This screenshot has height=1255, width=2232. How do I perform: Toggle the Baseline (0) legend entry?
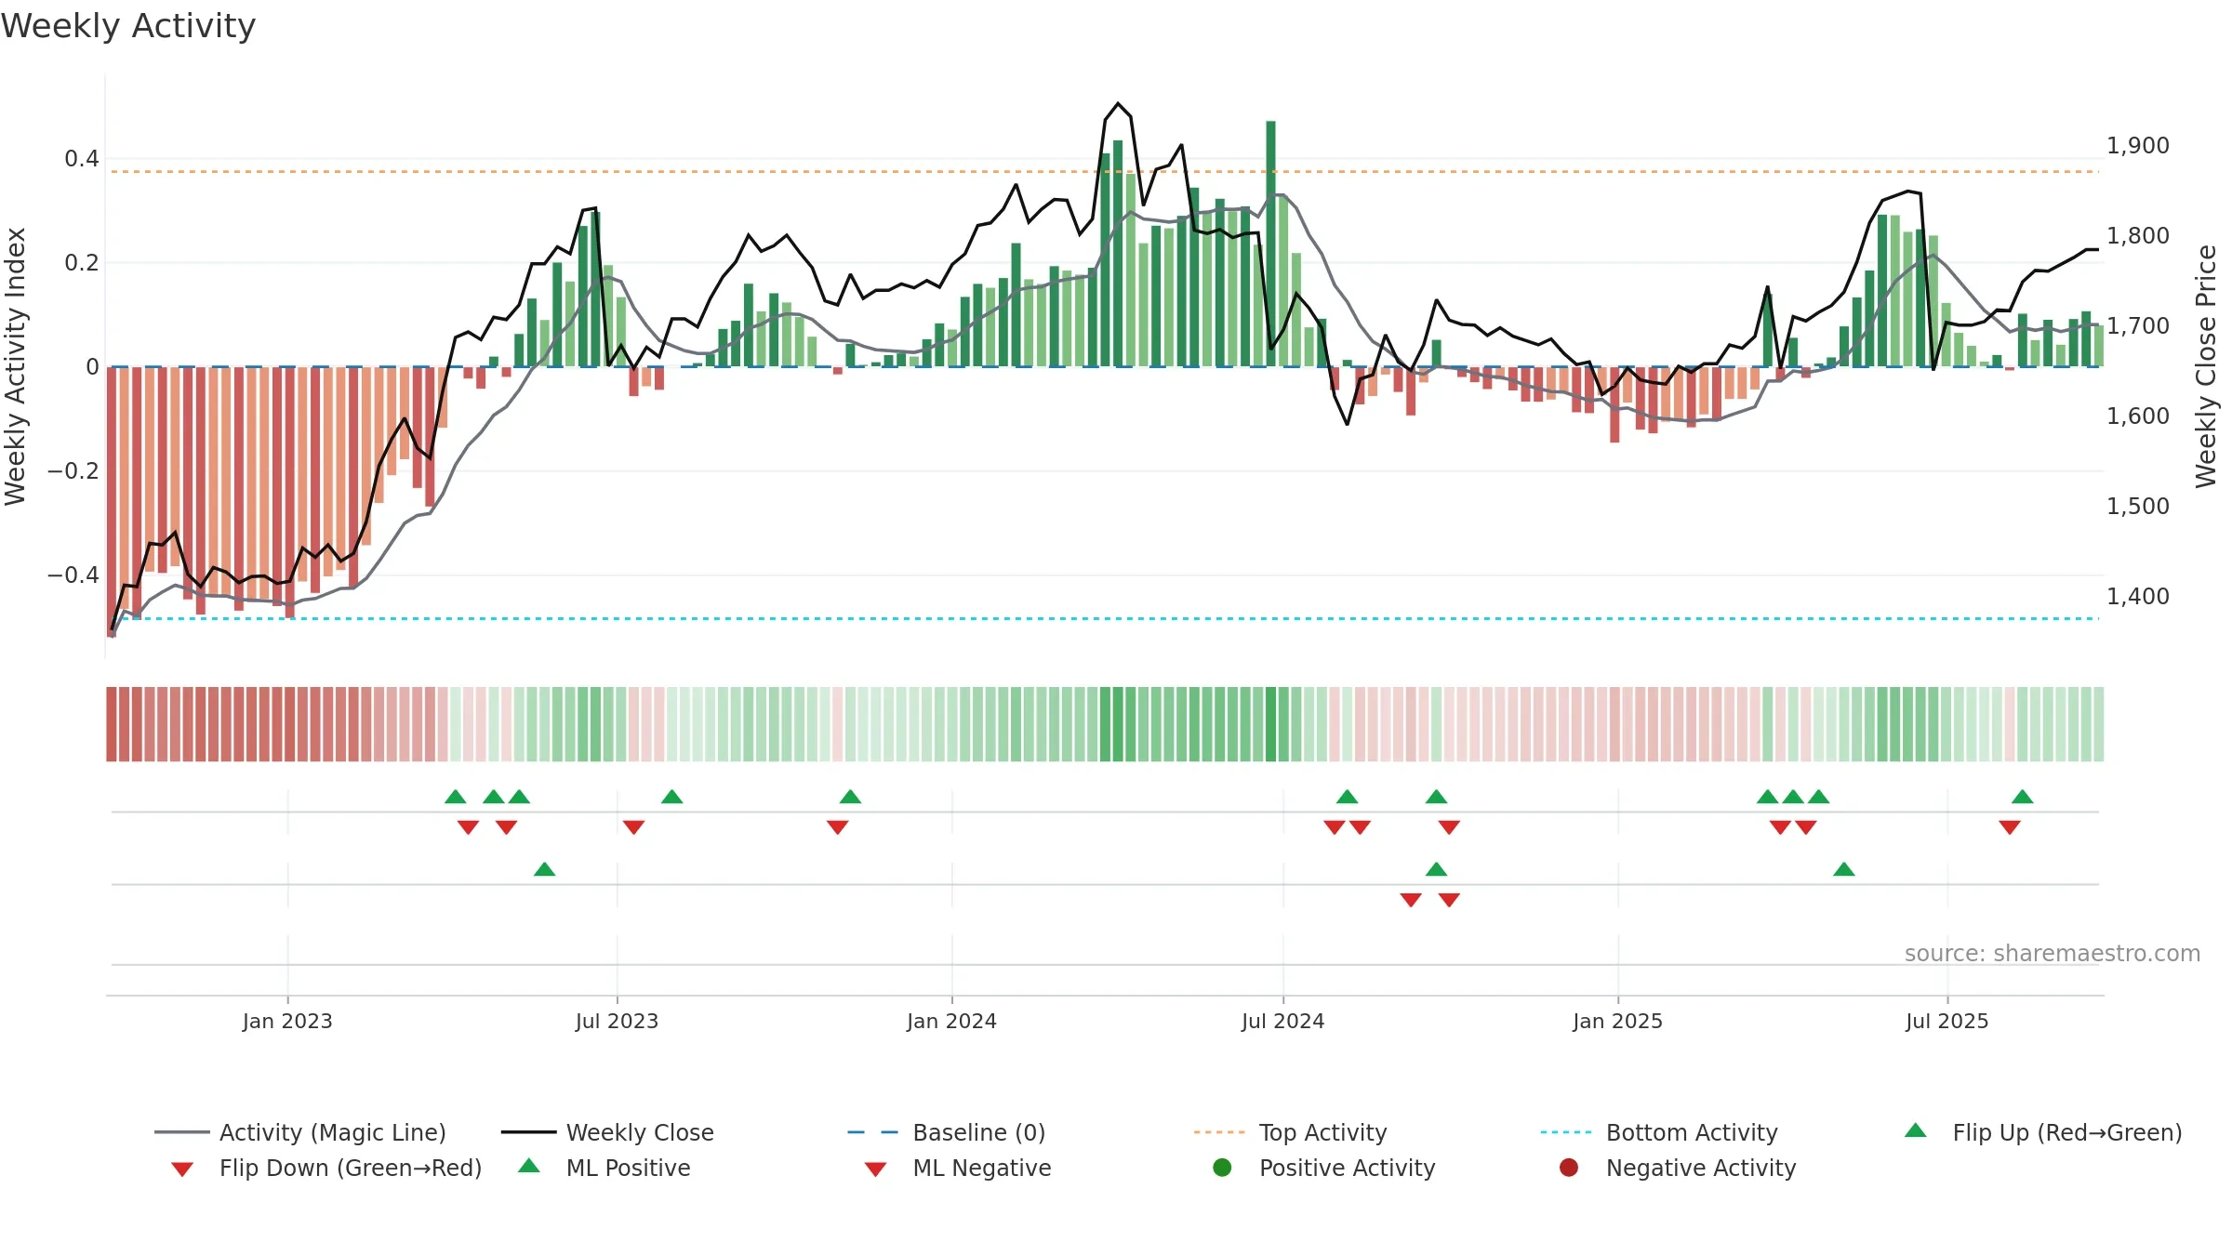(947, 1132)
